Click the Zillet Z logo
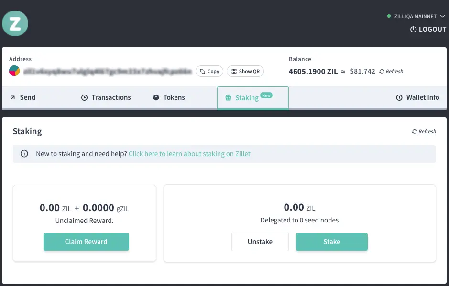This screenshot has width=449, height=286. (x=15, y=23)
